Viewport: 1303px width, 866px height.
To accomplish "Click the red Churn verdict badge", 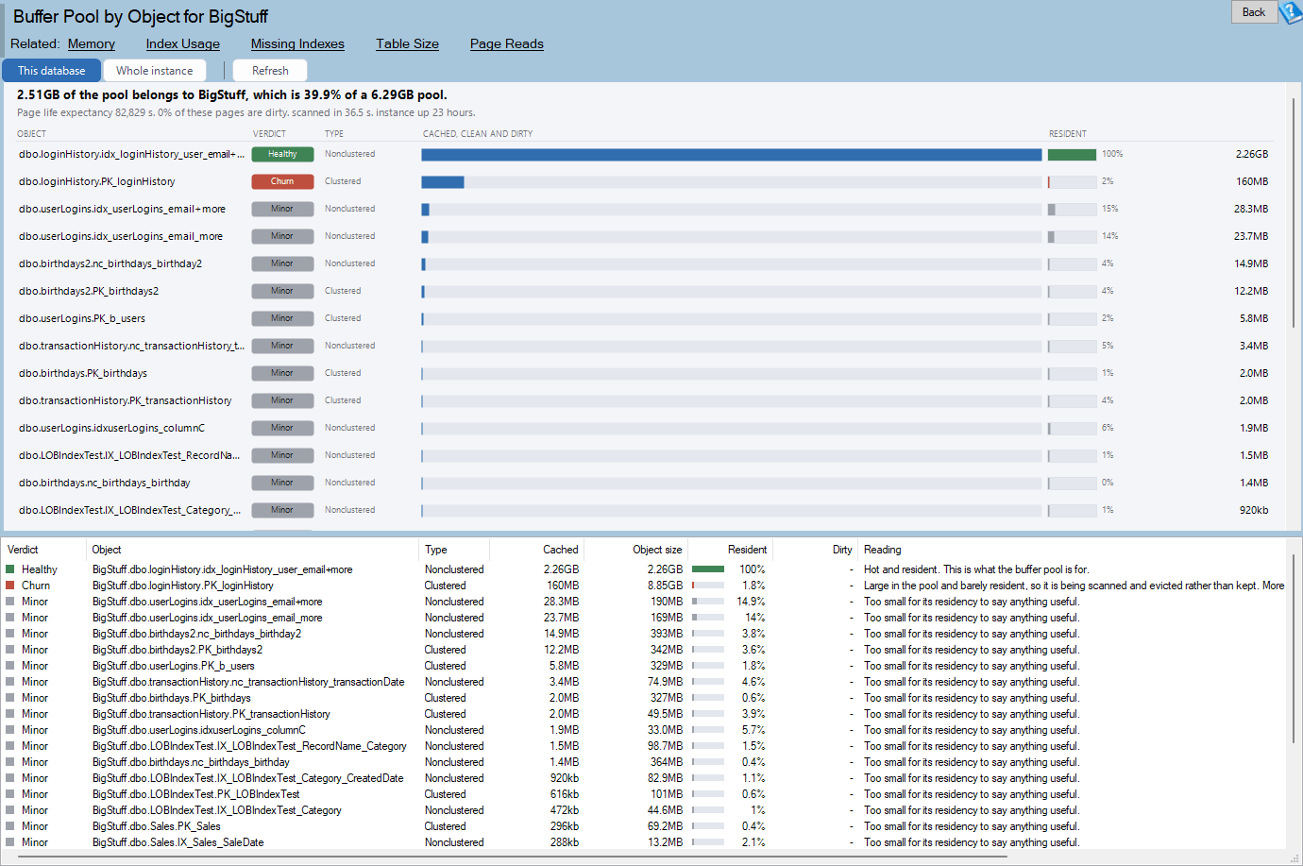I will tap(282, 181).
